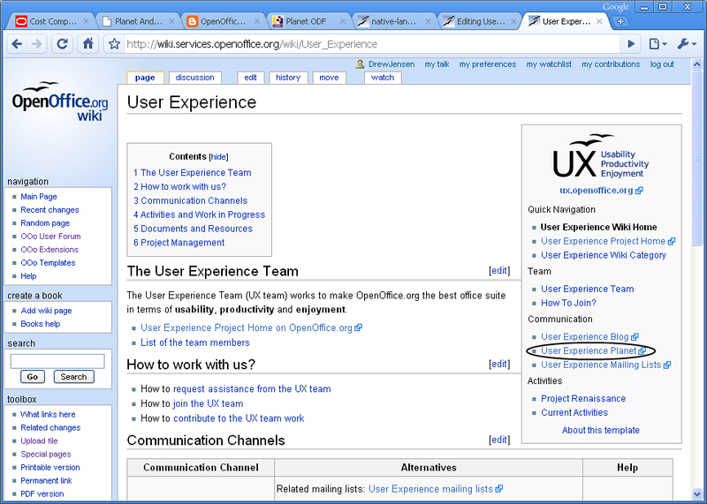Open the wrench settings menu
The image size is (707, 504).
(x=687, y=44)
